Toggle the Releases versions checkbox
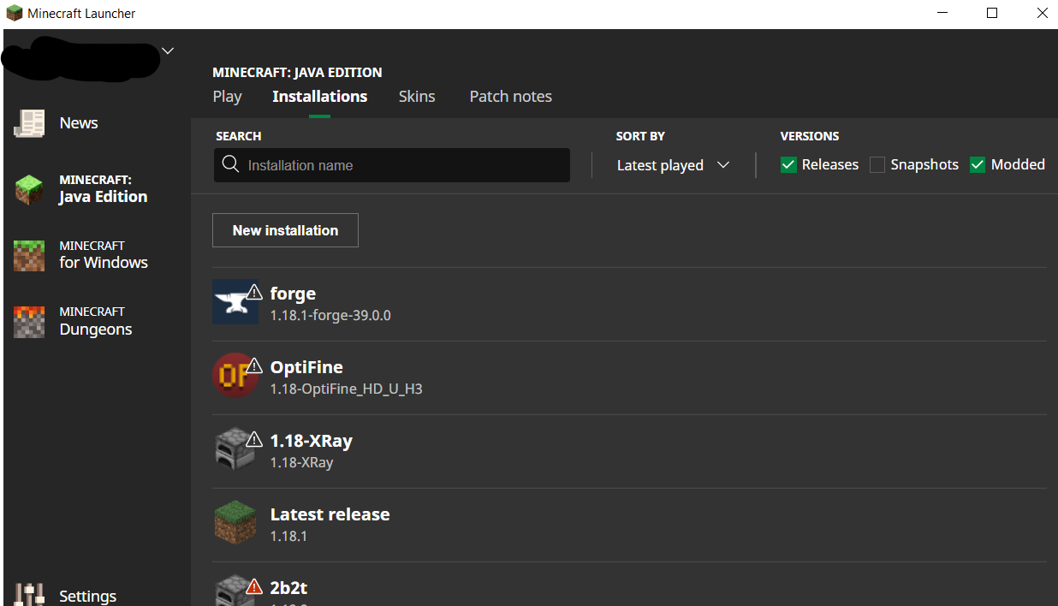 tap(788, 165)
